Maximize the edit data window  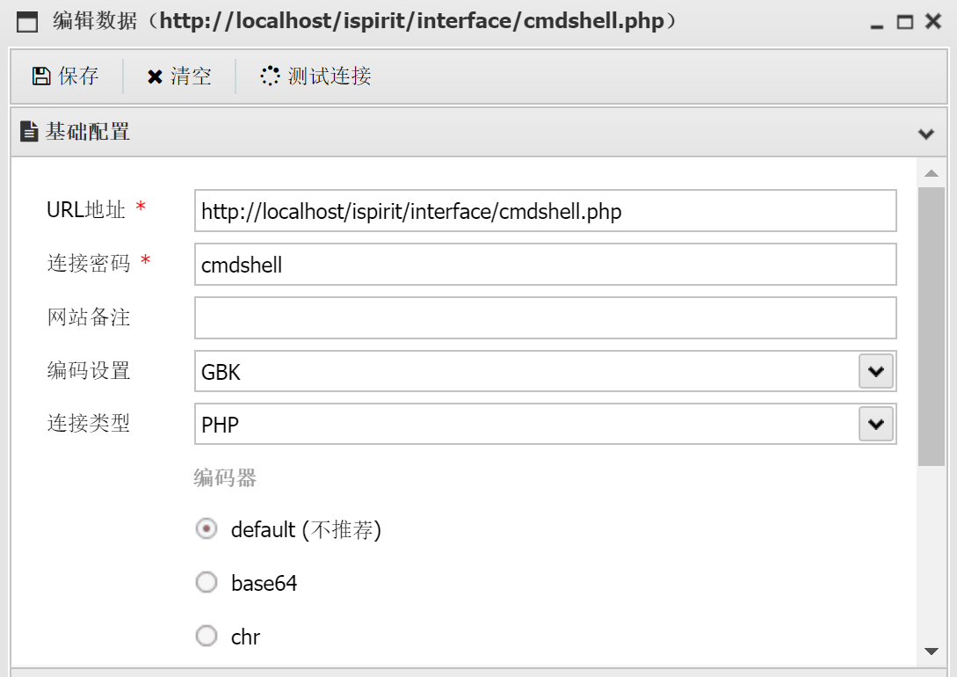904,23
